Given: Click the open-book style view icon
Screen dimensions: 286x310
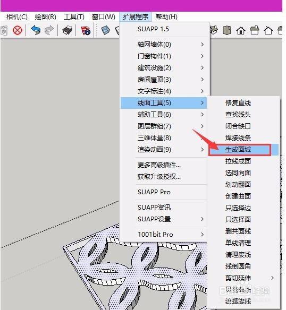Looking at the screenshot, I should tap(227, 30).
